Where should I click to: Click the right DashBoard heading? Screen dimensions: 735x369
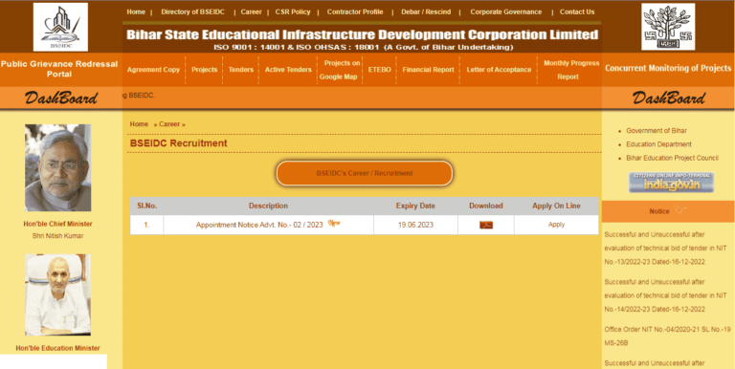point(668,98)
